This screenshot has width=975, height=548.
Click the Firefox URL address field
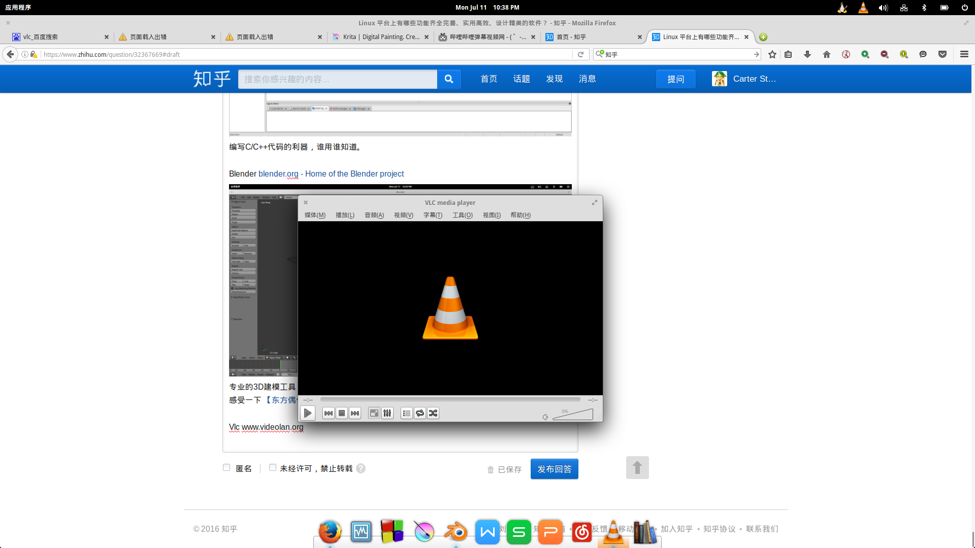point(307,54)
